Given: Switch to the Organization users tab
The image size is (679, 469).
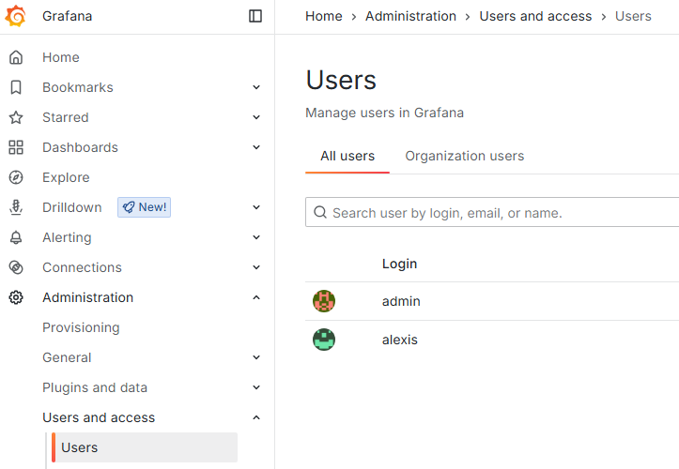Looking at the screenshot, I should pyautogui.click(x=464, y=156).
